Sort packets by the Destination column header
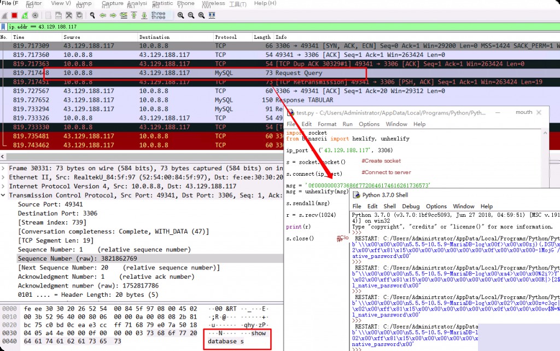Viewport: 560px width, 351px height. [154, 37]
